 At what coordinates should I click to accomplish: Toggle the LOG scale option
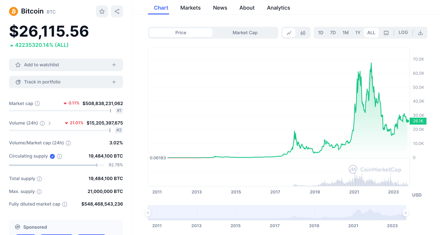coord(403,32)
